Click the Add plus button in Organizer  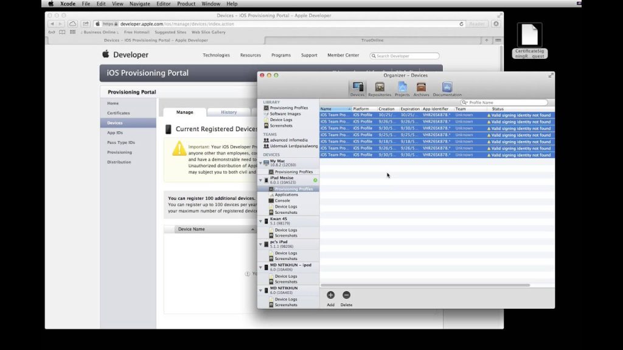point(330,295)
